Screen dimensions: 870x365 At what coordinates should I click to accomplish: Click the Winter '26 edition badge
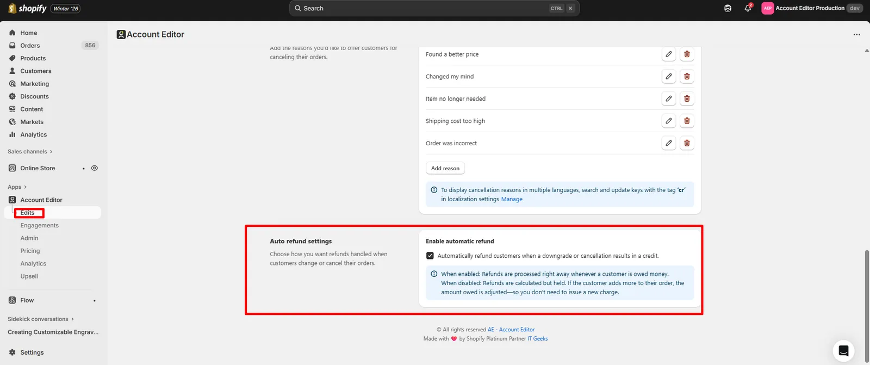tap(66, 8)
